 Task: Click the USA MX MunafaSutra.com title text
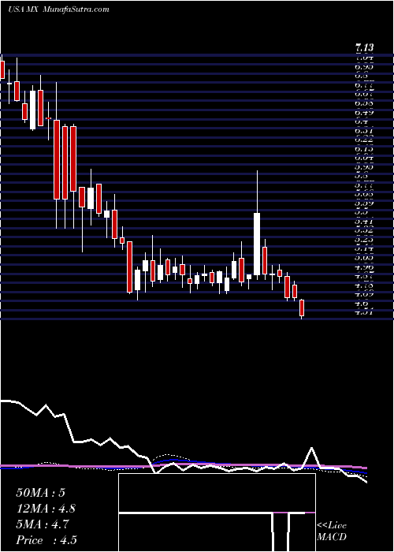[58, 9]
